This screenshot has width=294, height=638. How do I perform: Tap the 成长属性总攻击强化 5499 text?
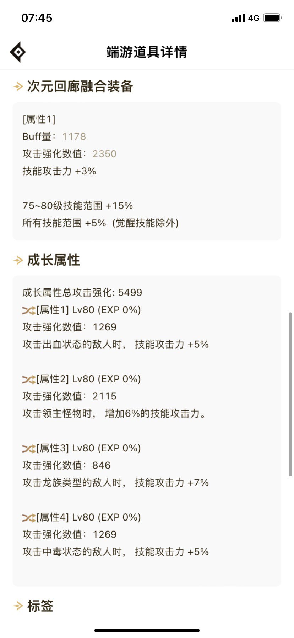[82, 292]
